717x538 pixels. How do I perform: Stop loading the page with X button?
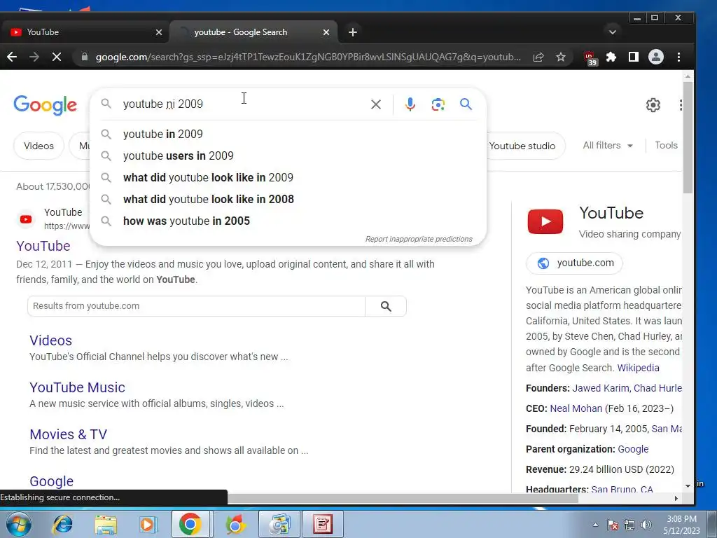[57, 57]
